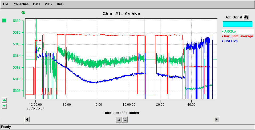Viewport: 255px width, 130px height.
Task: Click the 2009-02-07 date label
Action: tap(35, 108)
